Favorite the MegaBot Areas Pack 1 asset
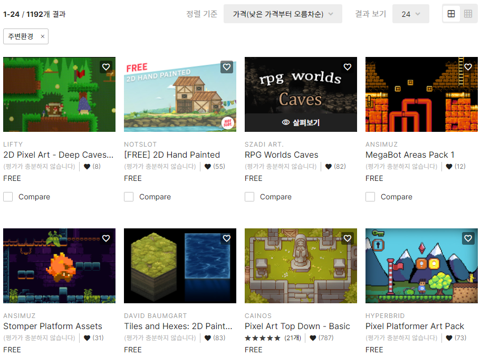This screenshot has height=356, width=481. 468,67
